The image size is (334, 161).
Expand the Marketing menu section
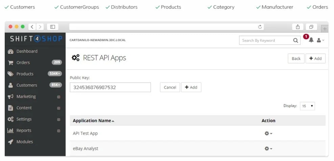coord(58,97)
